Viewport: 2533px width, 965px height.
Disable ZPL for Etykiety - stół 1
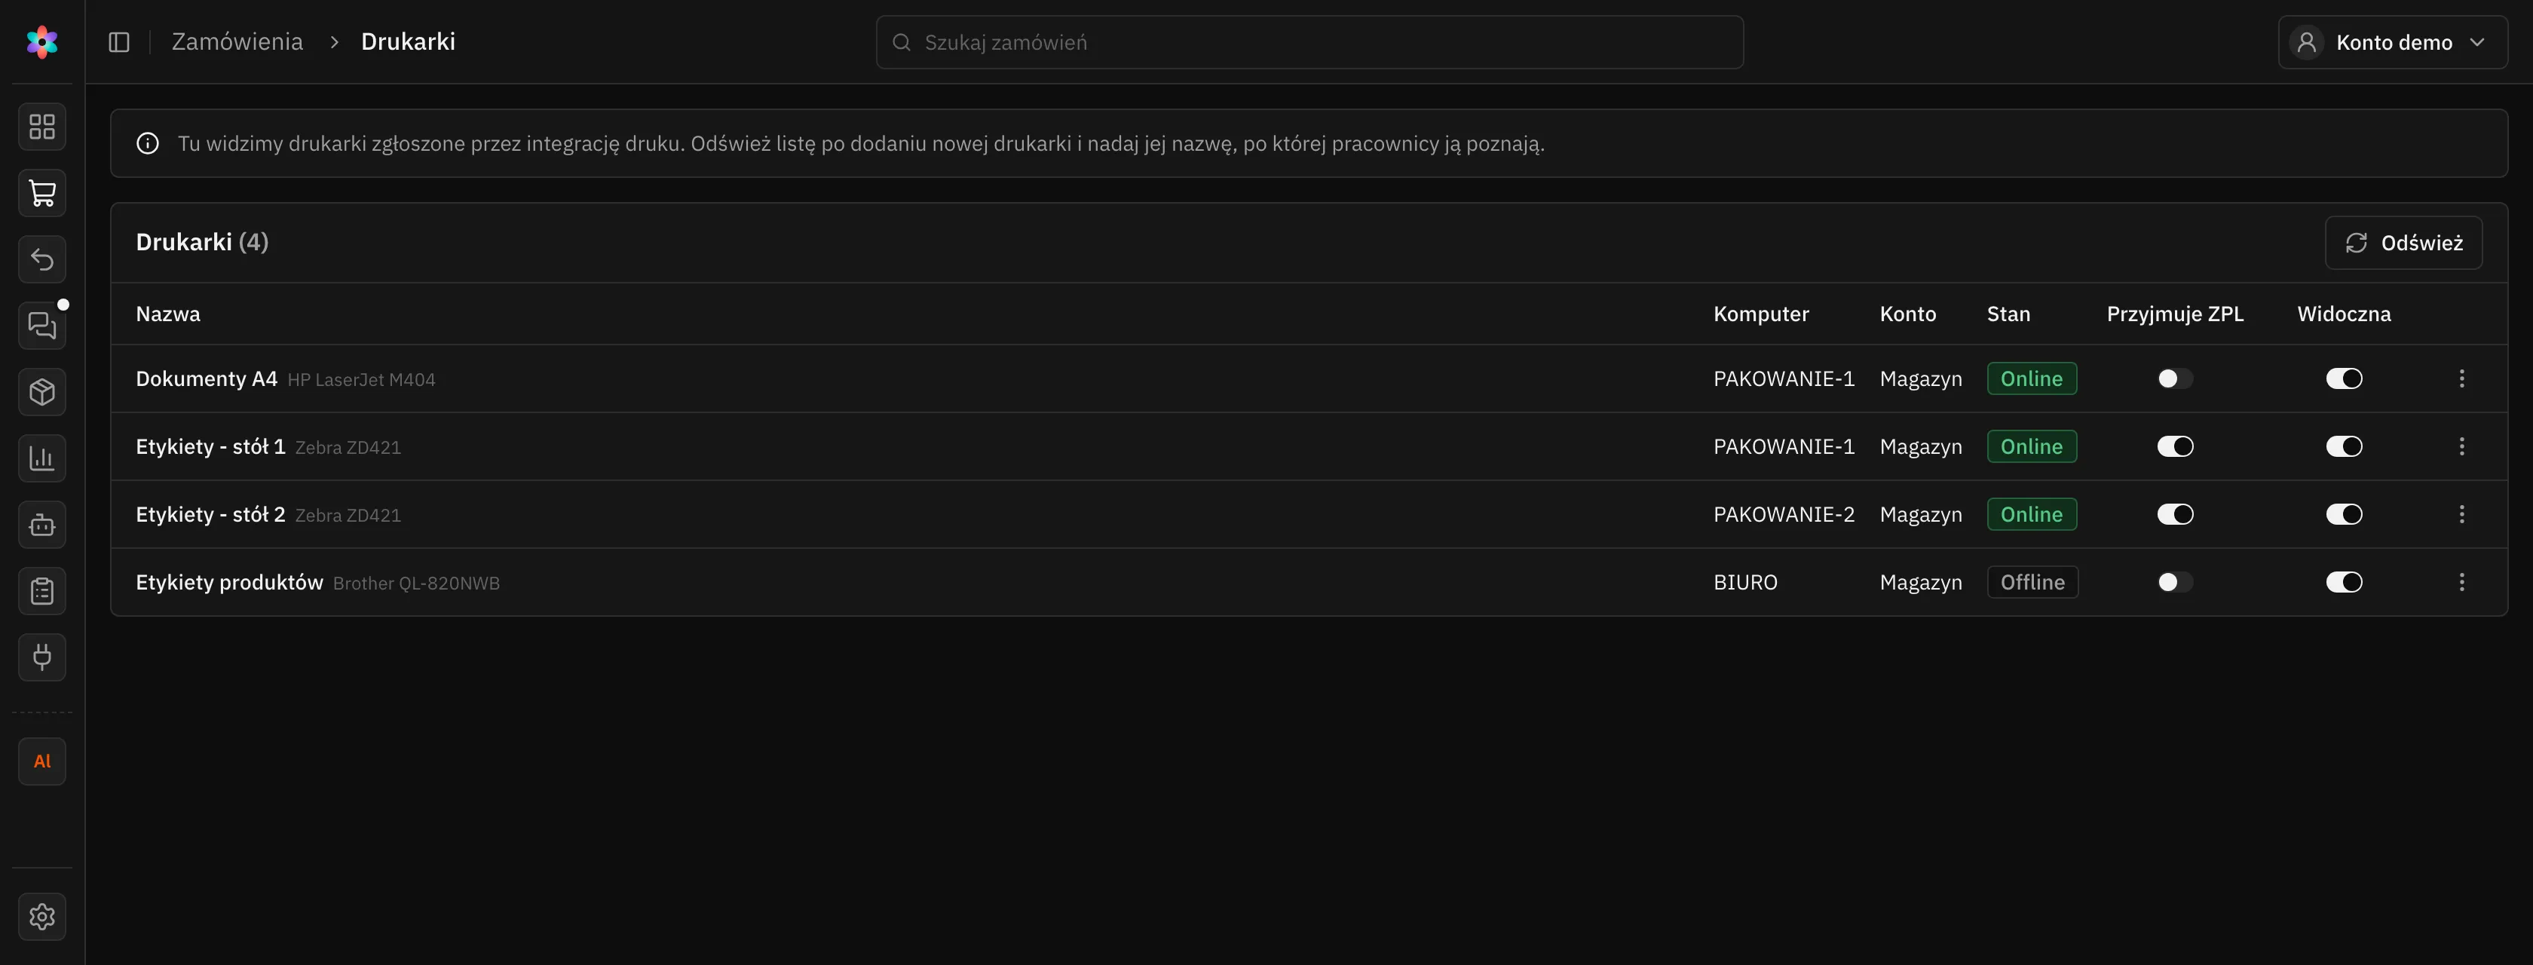(x=2175, y=446)
